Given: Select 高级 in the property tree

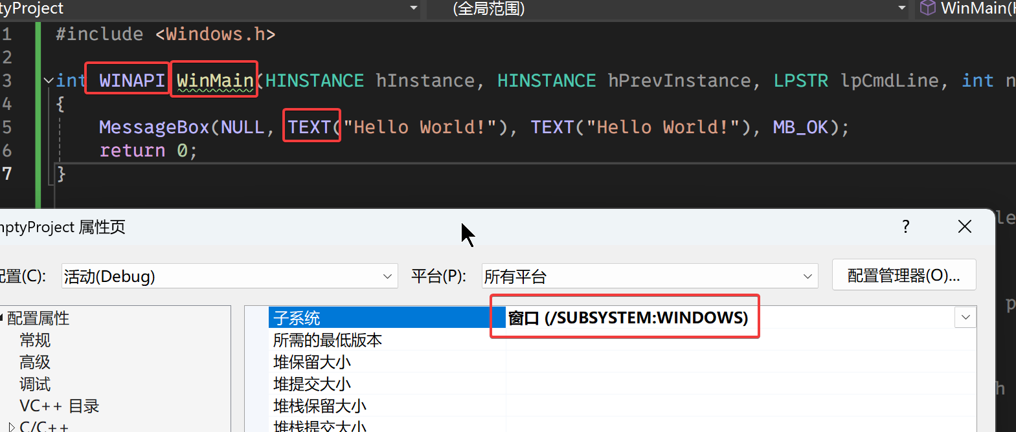Looking at the screenshot, I should click(35, 362).
